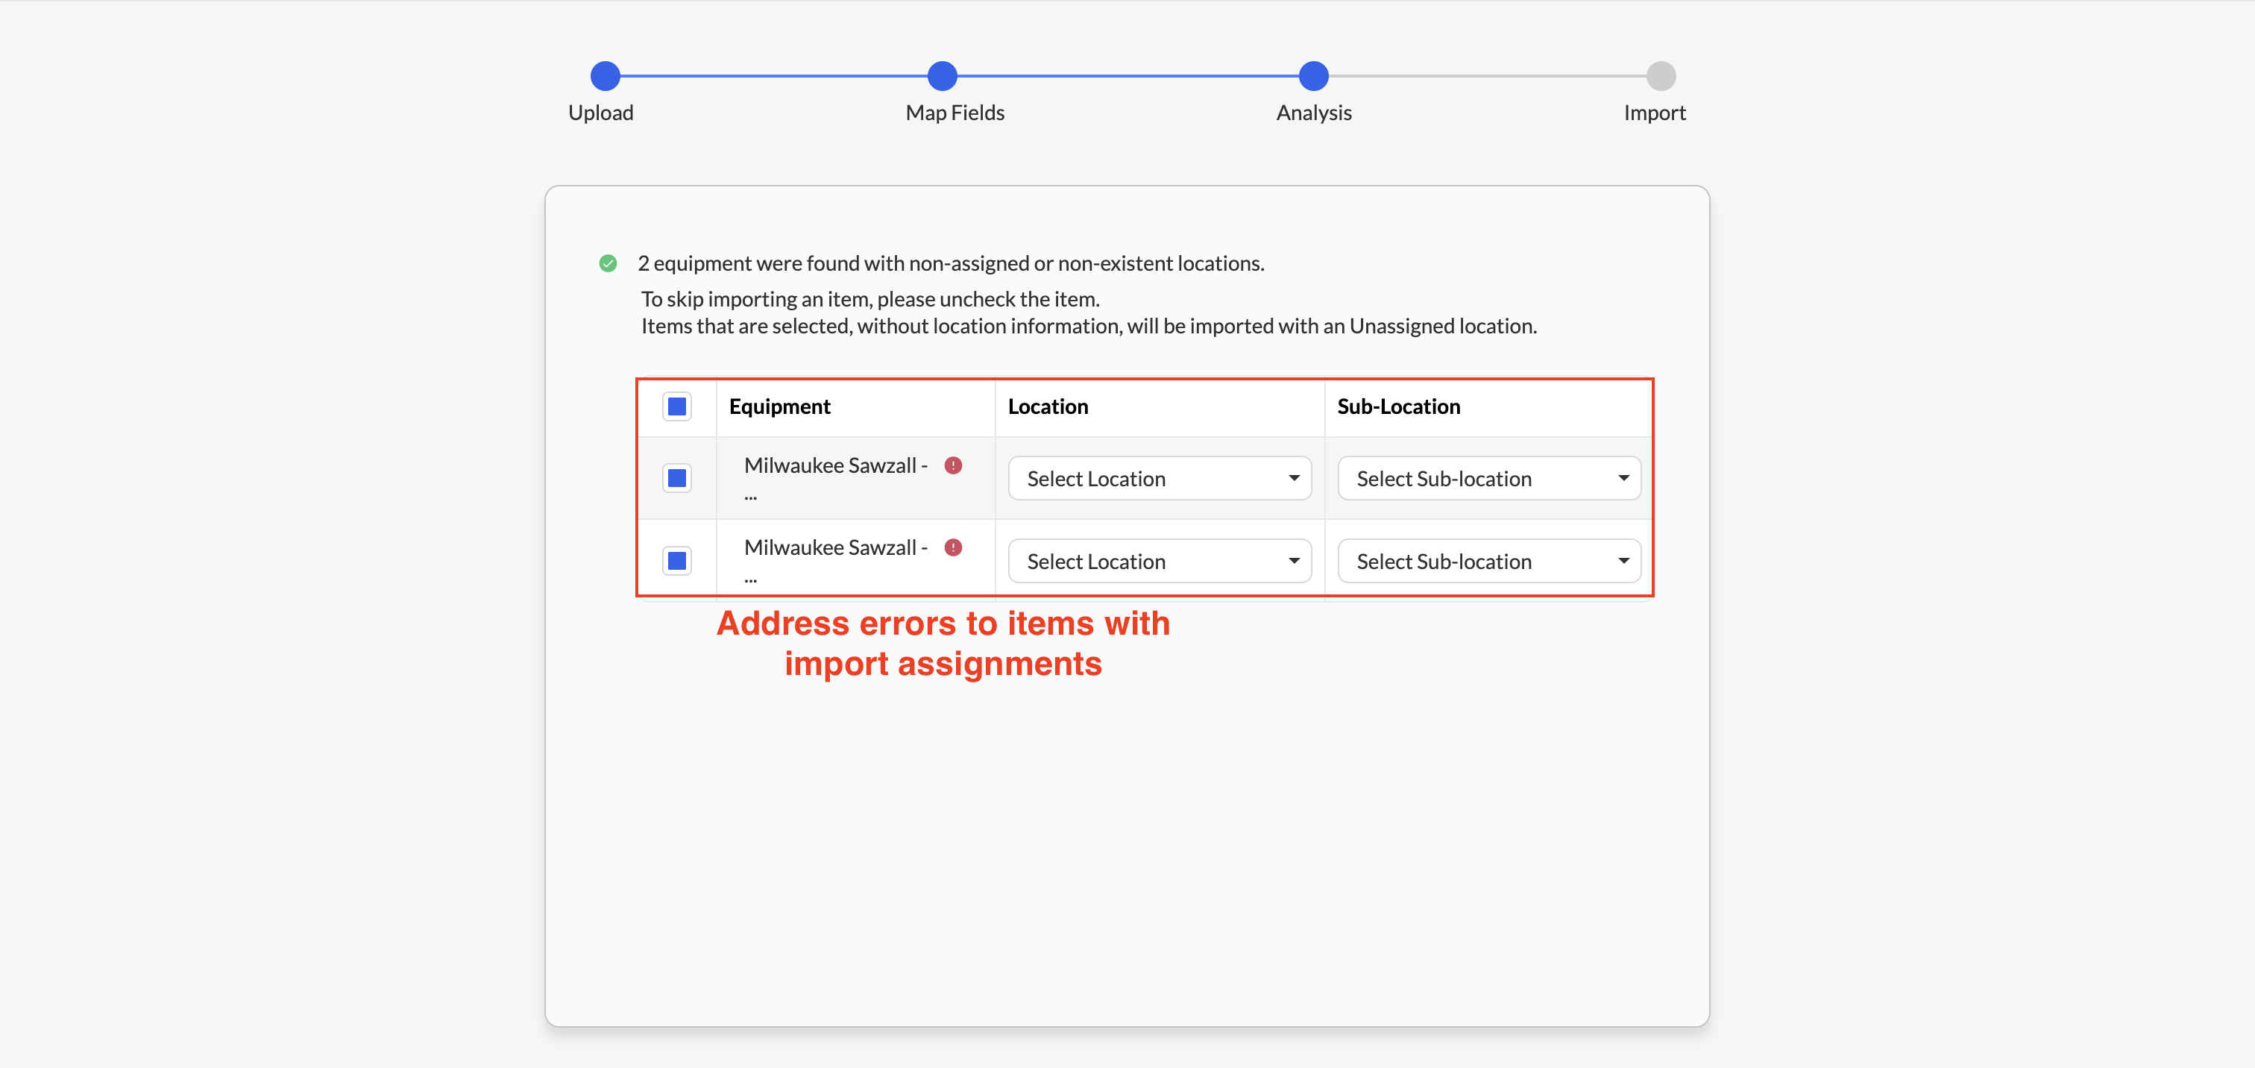
Task: Click the Import step label
Action: point(1655,113)
